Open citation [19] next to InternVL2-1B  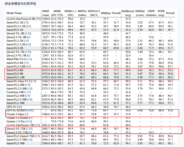pyautogui.click(x=26, y=22)
